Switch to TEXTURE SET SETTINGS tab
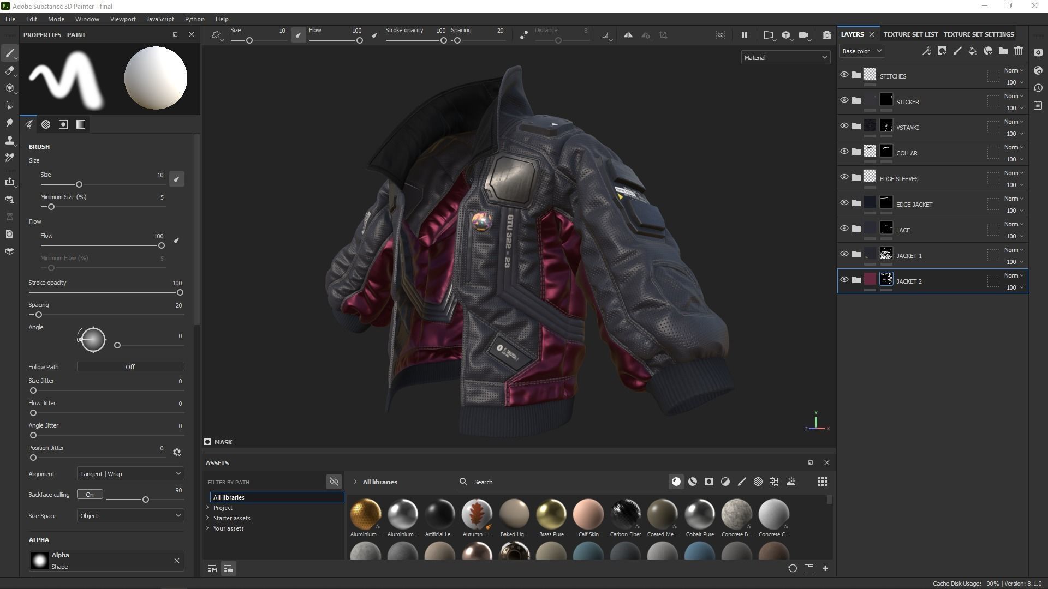The width and height of the screenshot is (1048, 589). (979, 34)
